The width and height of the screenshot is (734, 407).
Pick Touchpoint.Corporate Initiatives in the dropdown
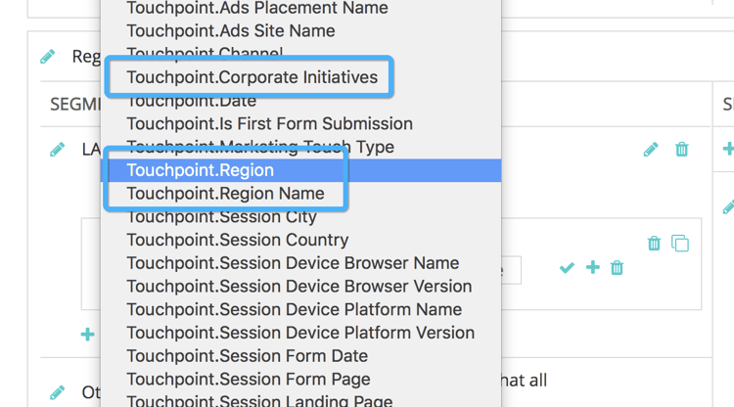pyautogui.click(x=252, y=77)
